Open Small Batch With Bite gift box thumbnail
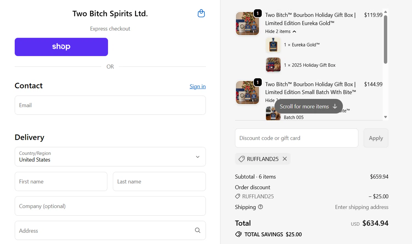 (247, 93)
